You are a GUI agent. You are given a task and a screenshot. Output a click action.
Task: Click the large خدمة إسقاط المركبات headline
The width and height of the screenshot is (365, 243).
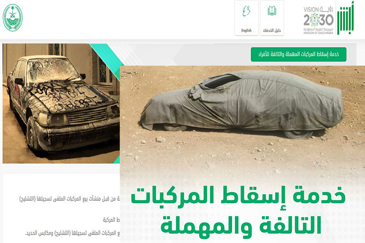pyautogui.click(x=238, y=197)
